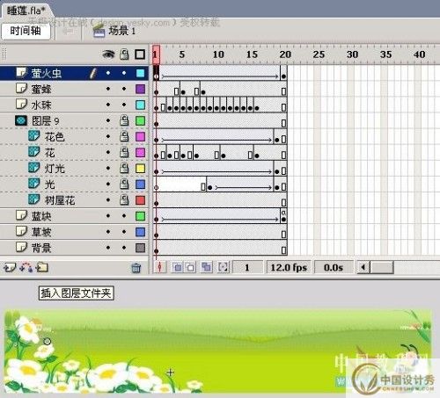Click the red playhead at frame 1
The image size is (440, 398).
coord(156,54)
